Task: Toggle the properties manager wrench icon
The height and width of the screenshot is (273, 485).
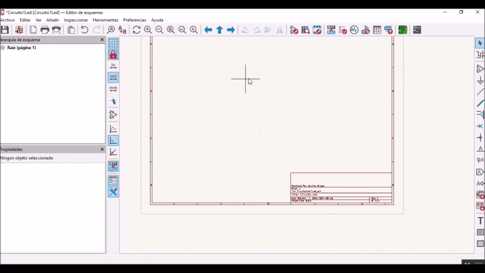Action: 113,192
